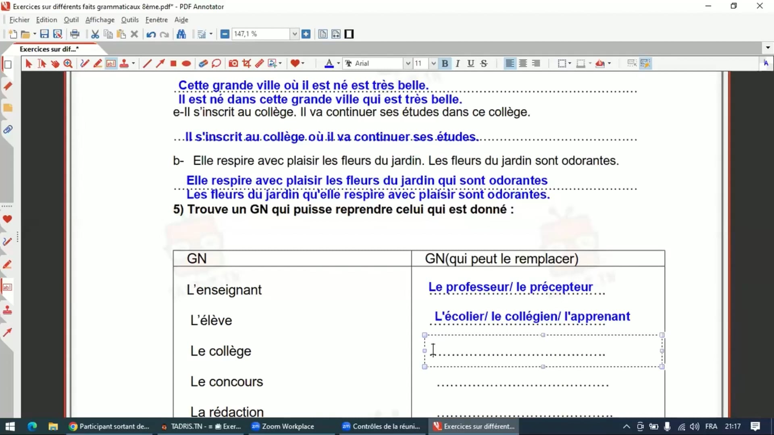Viewport: 774px width, 435px height.
Task: Toggle bold text formatting
Action: click(x=445, y=63)
